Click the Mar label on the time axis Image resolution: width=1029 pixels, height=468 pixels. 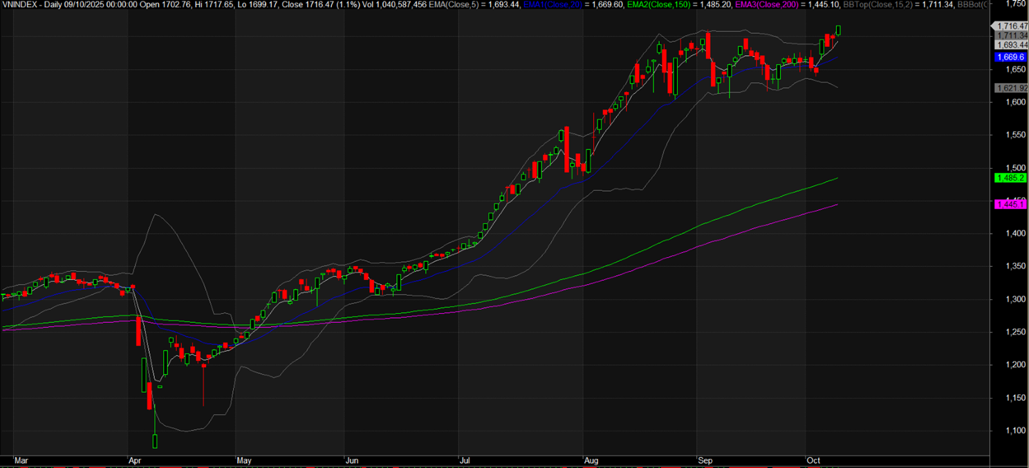(22, 460)
